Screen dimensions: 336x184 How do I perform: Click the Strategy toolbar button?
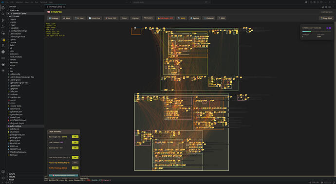click(x=54, y=18)
